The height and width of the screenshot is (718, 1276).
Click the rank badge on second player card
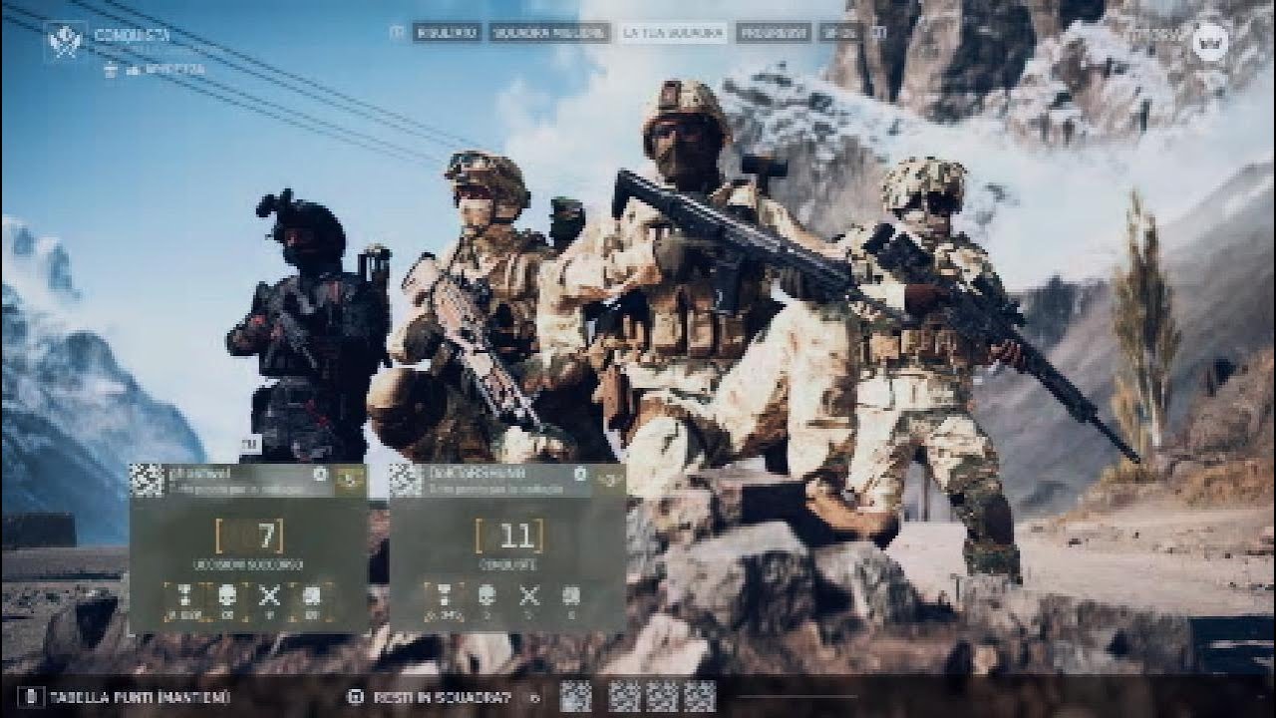tap(608, 480)
